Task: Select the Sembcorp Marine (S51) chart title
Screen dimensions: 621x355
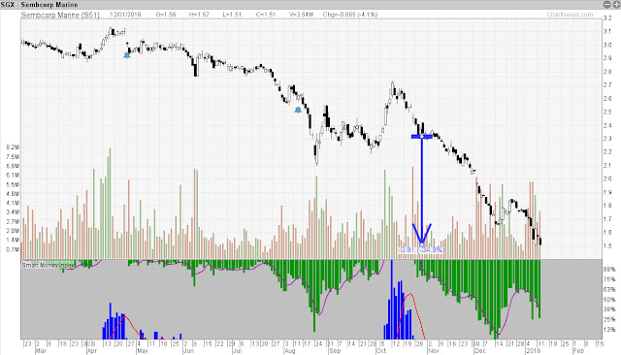Action: pos(60,15)
